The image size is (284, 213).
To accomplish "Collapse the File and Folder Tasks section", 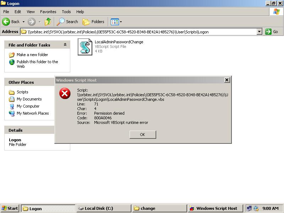I will coord(64,45).
